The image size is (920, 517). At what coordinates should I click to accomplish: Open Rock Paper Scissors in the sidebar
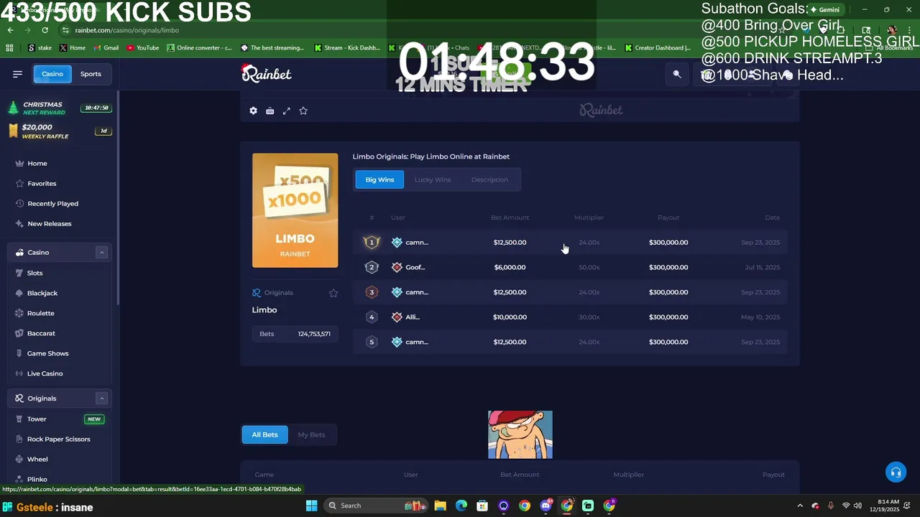click(x=59, y=439)
